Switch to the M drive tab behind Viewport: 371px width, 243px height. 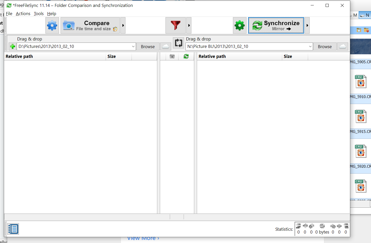pos(355,15)
